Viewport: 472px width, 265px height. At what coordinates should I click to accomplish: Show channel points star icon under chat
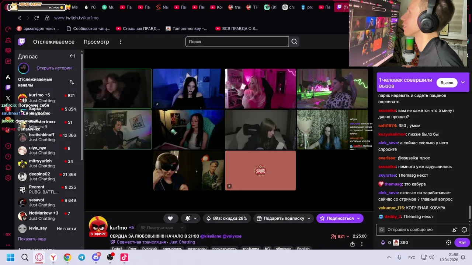pyautogui.click(x=382, y=230)
